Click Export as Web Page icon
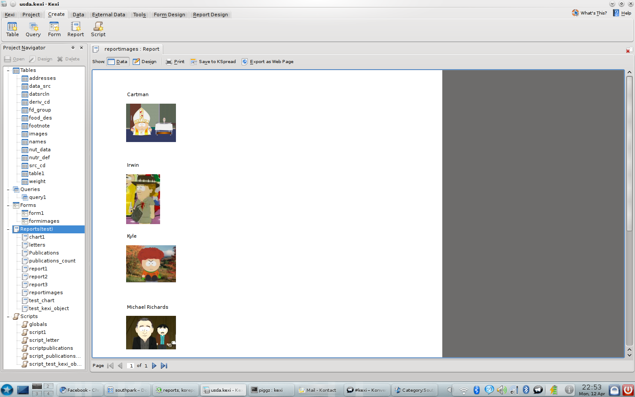Viewport: 635px width, 397px height. point(268,62)
